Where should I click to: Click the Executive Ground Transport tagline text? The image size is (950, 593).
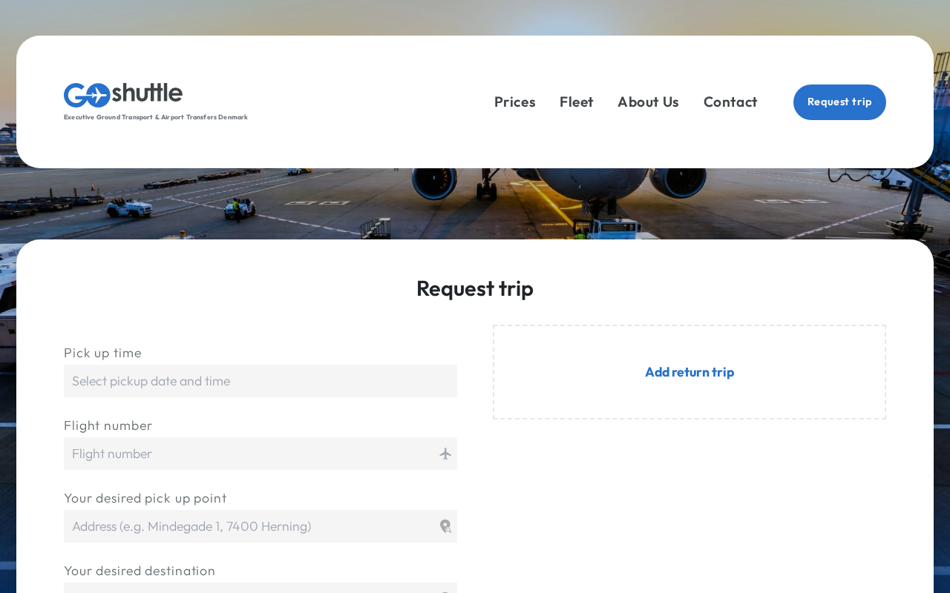click(x=156, y=117)
